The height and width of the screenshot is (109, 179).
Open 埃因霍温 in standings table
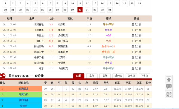coord(24,89)
